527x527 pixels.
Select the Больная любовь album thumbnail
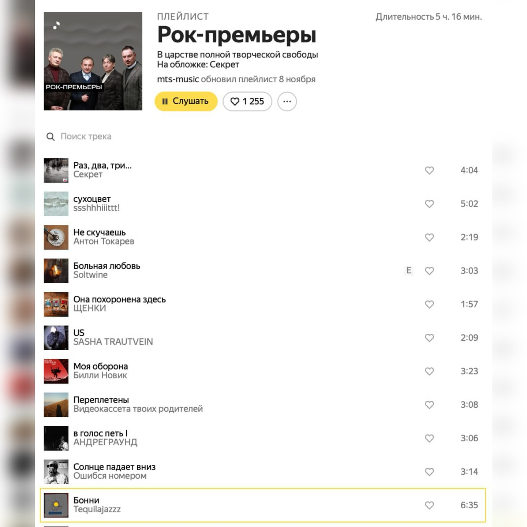click(x=56, y=271)
